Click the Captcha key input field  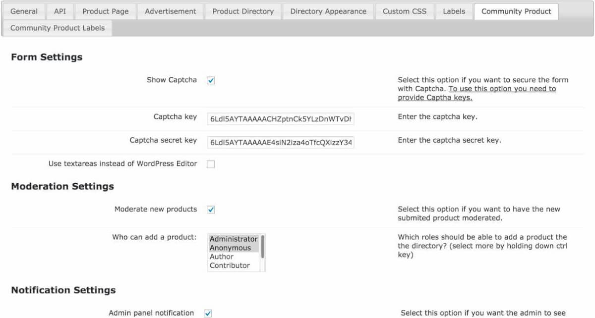pyautogui.click(x=281, y=119)
